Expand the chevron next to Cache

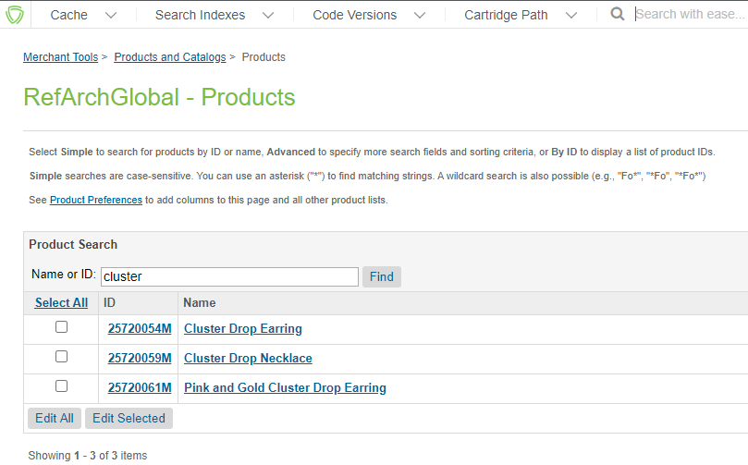[x=111, y=16]
